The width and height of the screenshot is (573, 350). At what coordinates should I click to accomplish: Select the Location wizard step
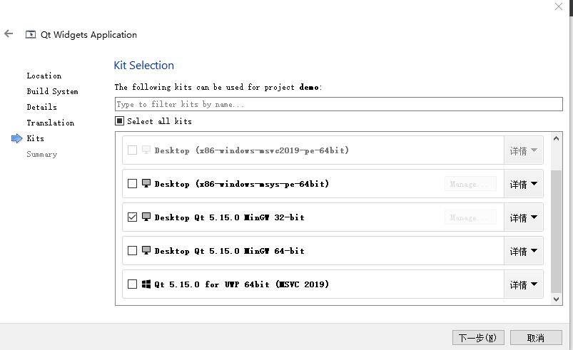click(44, 76)
